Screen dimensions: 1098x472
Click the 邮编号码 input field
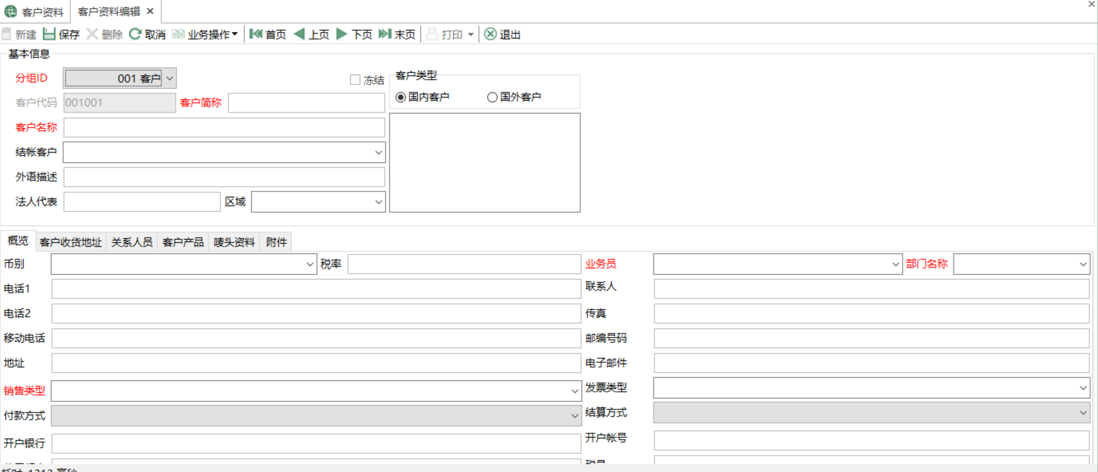(872, 338)
